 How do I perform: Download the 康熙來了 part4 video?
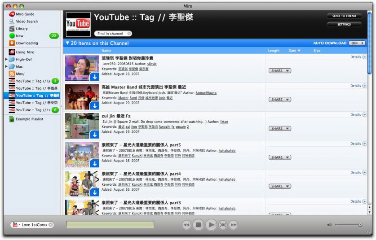95,192
